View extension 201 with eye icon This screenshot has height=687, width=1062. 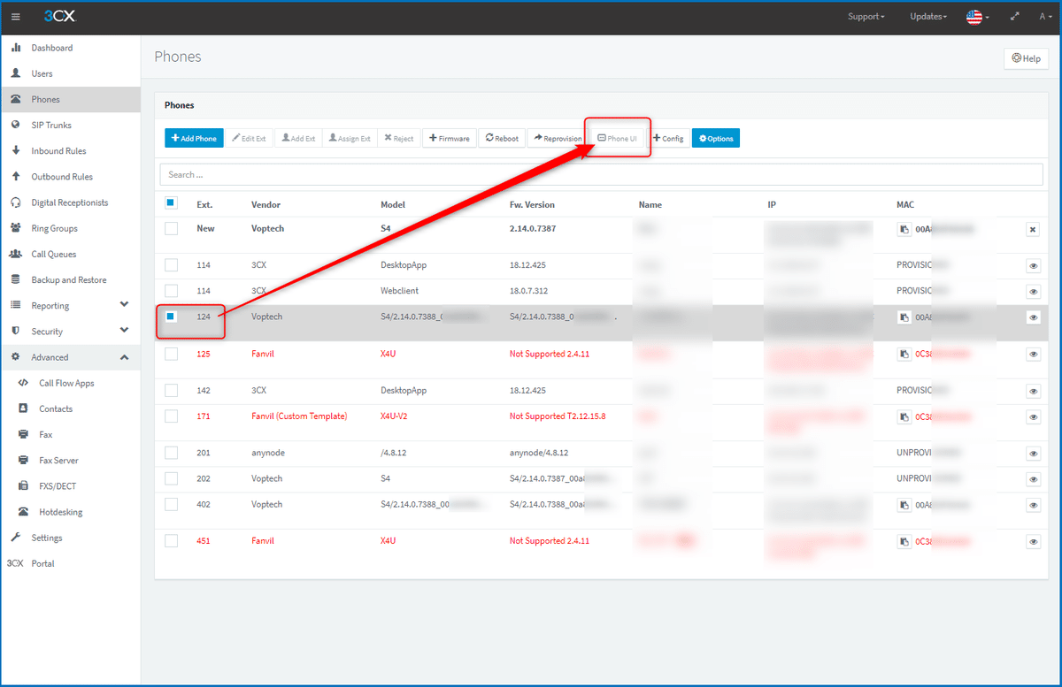click(x=1033, y=453)
